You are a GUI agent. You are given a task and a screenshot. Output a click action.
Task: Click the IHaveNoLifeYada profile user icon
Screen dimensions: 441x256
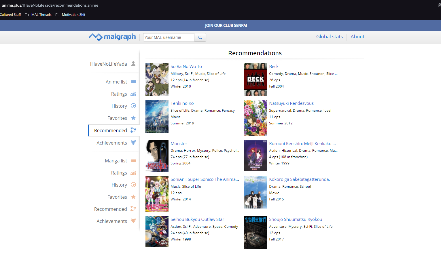[133, 64]
